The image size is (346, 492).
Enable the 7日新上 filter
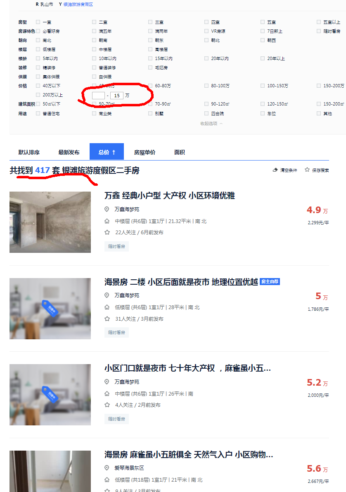[263, 31]
